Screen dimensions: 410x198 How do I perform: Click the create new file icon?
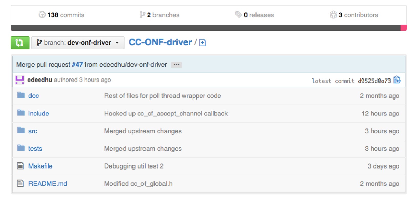(202, 43)
